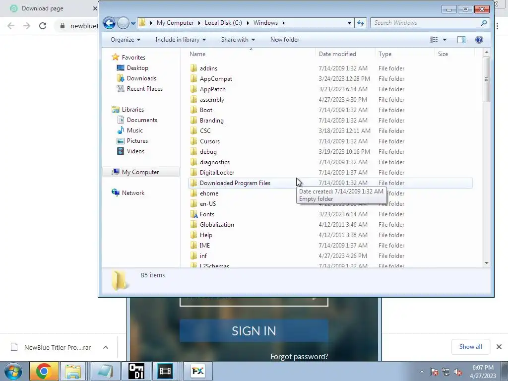Image resolution: width=508 pixels, height=381 pixels.
Task: Open the Music library
Action: pos(134,130)
